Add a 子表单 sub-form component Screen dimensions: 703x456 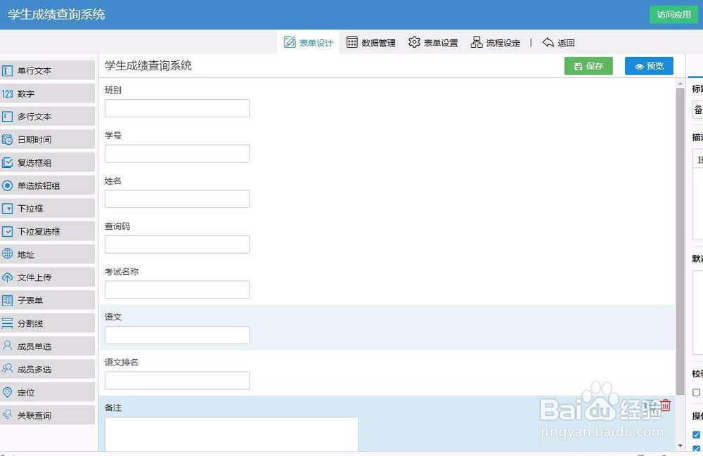47,301
